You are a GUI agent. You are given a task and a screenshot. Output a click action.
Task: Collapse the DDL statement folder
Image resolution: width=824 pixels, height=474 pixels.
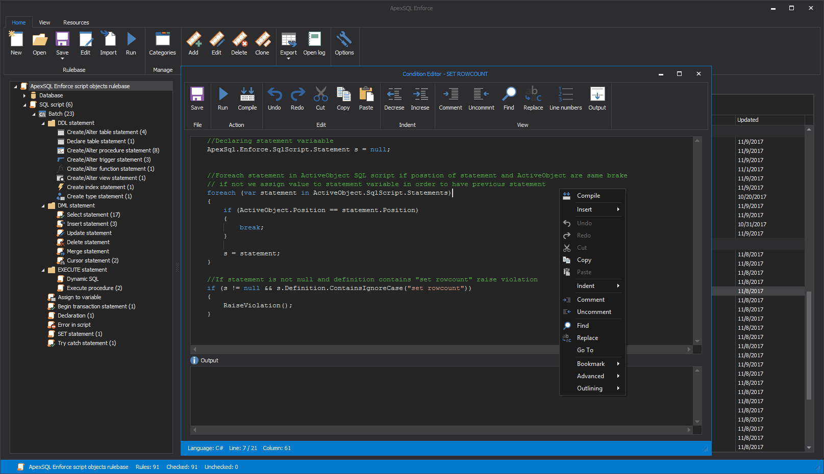(43, 123)
